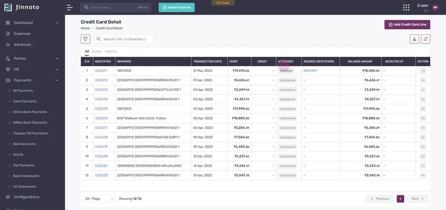The width and height of the screenshot is (446, 210).
Task: Open Advances in the sidebar
Action: [x=22, y=45]
